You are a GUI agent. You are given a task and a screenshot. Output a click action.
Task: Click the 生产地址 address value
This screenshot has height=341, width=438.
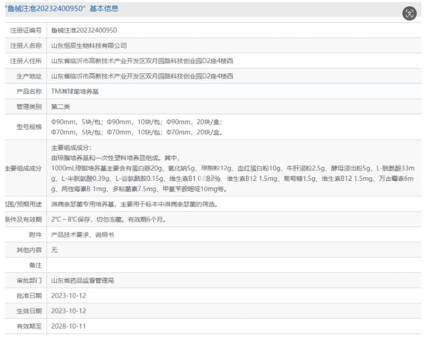click(x=142, y=76)
